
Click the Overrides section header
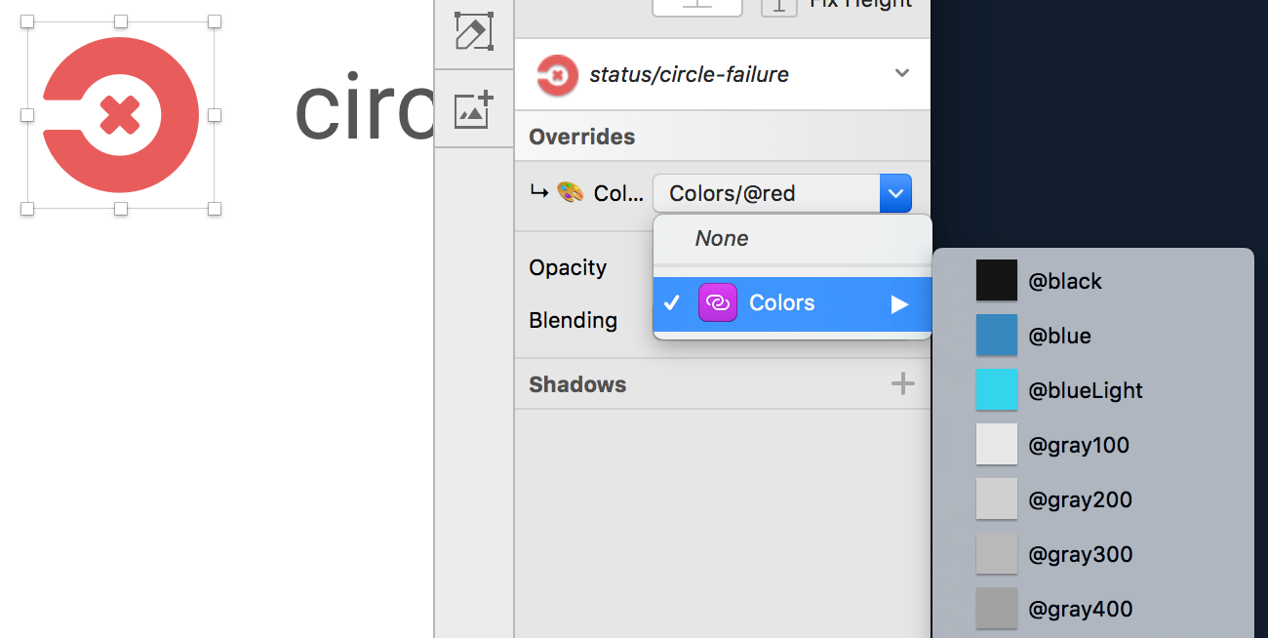click(581, 137)
